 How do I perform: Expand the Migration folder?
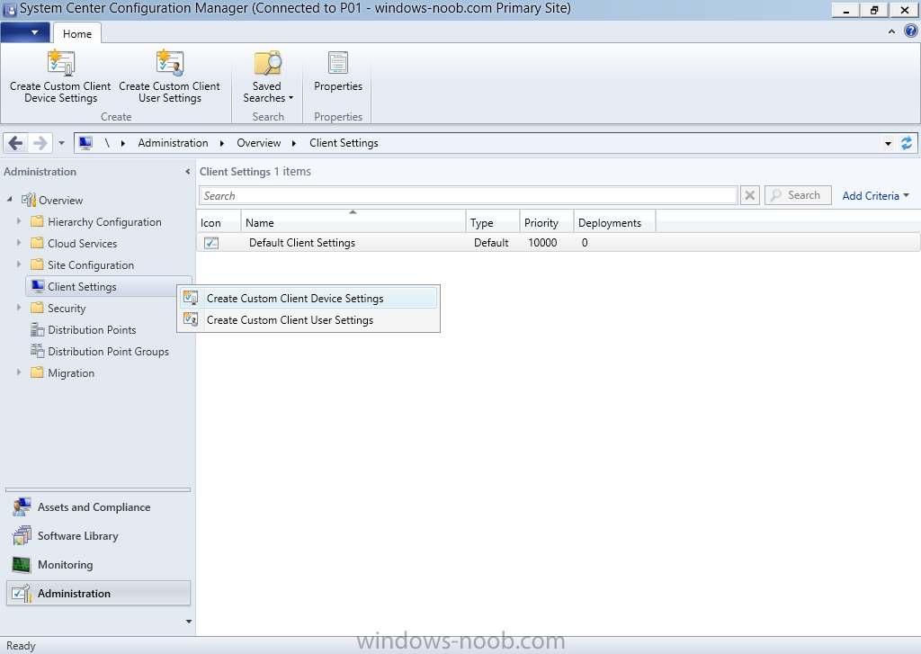(19, 372)
